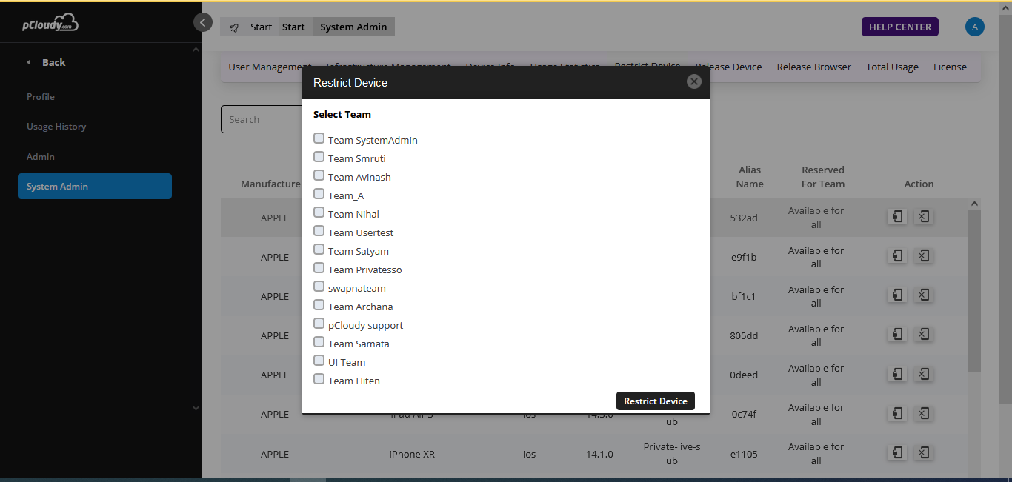Check the Team SystemAdmin checkbox
The height and width of the screenshot is (482, 1012).
[x=319, y=138]
